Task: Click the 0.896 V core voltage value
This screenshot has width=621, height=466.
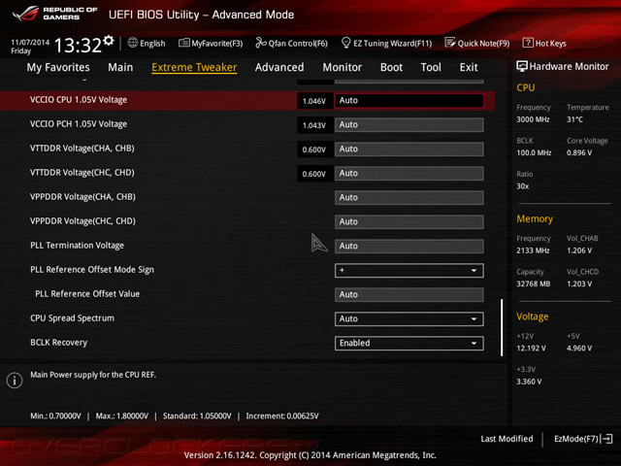Action: point(579,153)
